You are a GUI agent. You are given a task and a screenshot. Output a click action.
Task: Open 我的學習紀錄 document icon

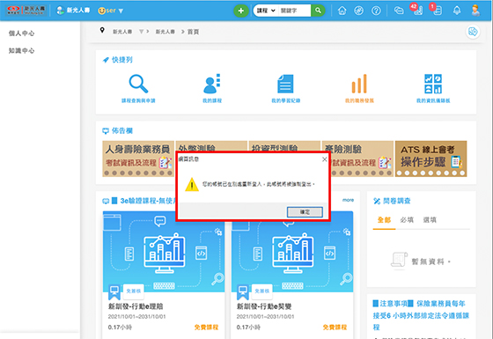[x=285, y=84]
